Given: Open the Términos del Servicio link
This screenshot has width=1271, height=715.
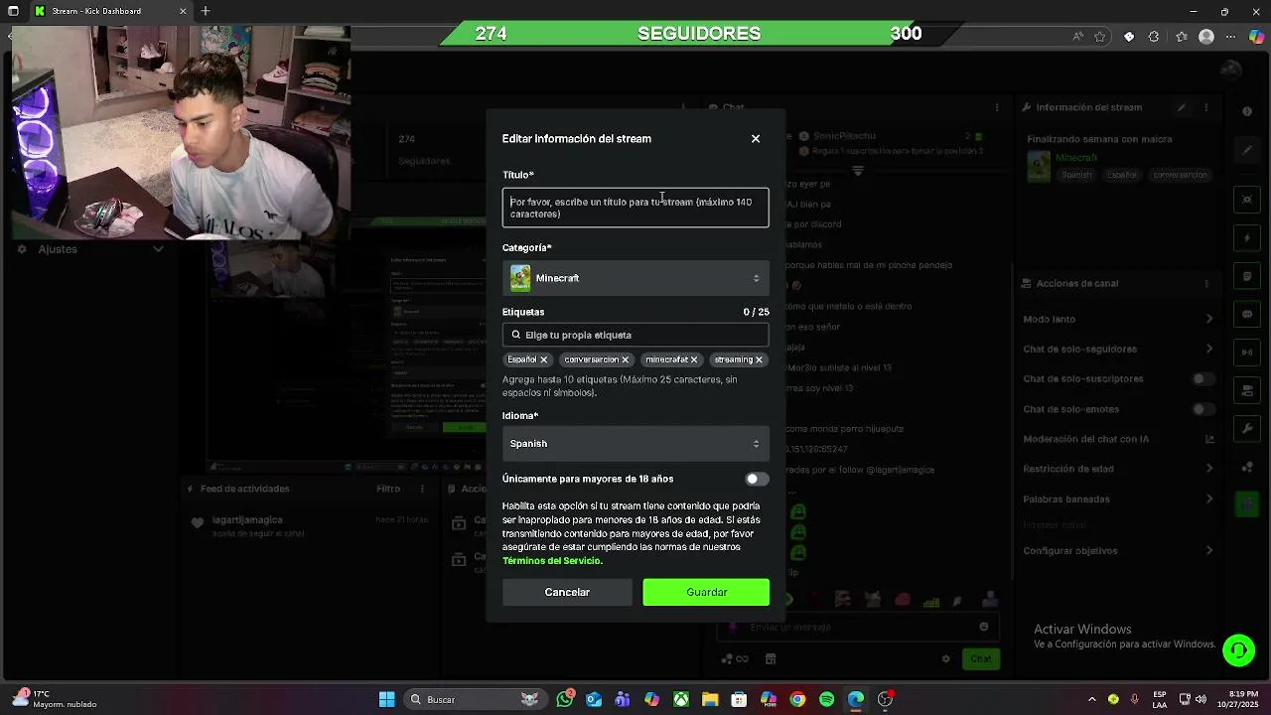Looking at the screenshot, I should [551, 561].
